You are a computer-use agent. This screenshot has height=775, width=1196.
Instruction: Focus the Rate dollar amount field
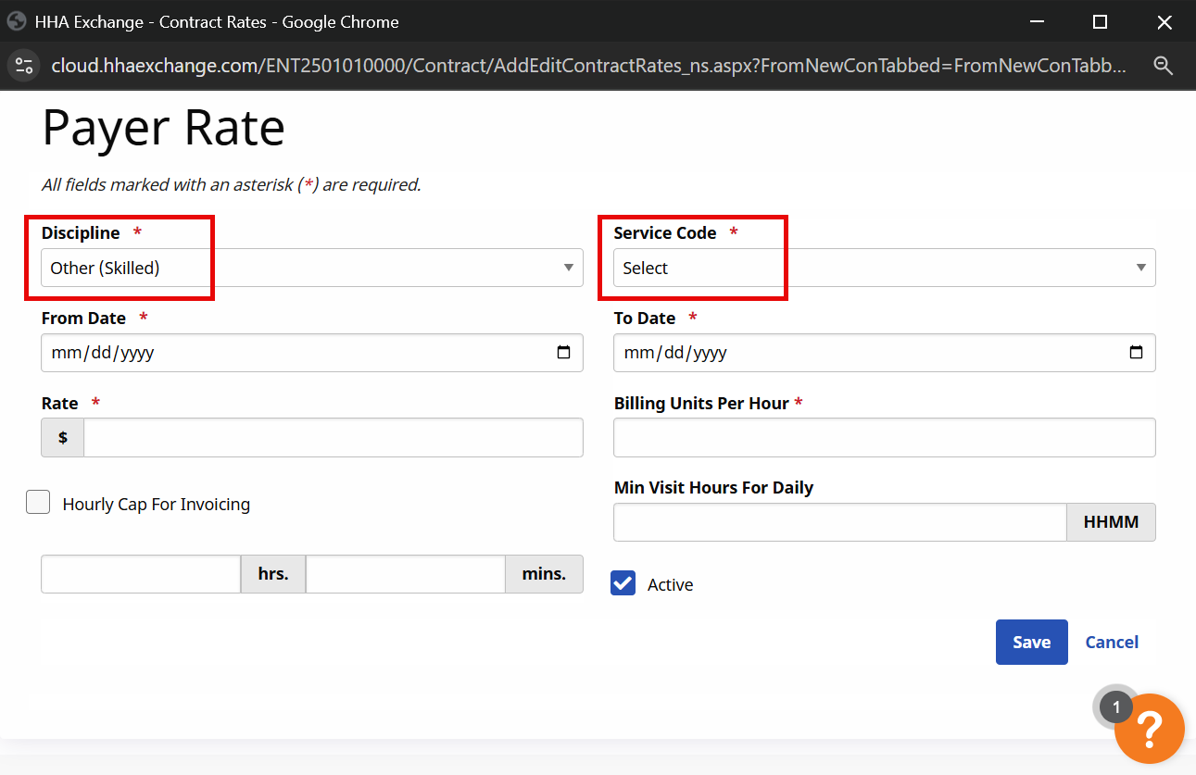[x=333, y=437]
